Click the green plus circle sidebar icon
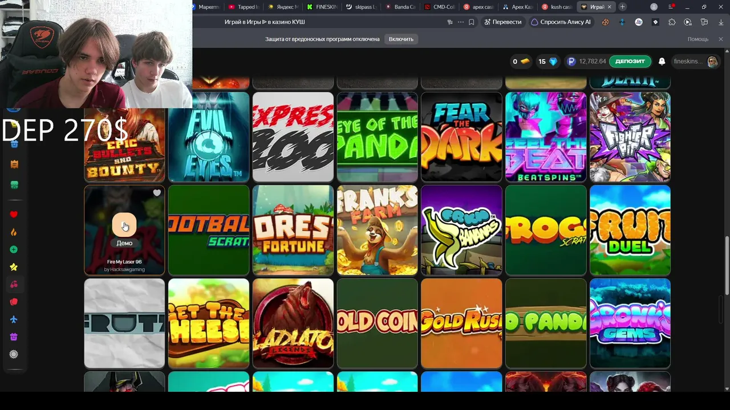The width and height of the screenshot is (730, 410). [14, 249]
